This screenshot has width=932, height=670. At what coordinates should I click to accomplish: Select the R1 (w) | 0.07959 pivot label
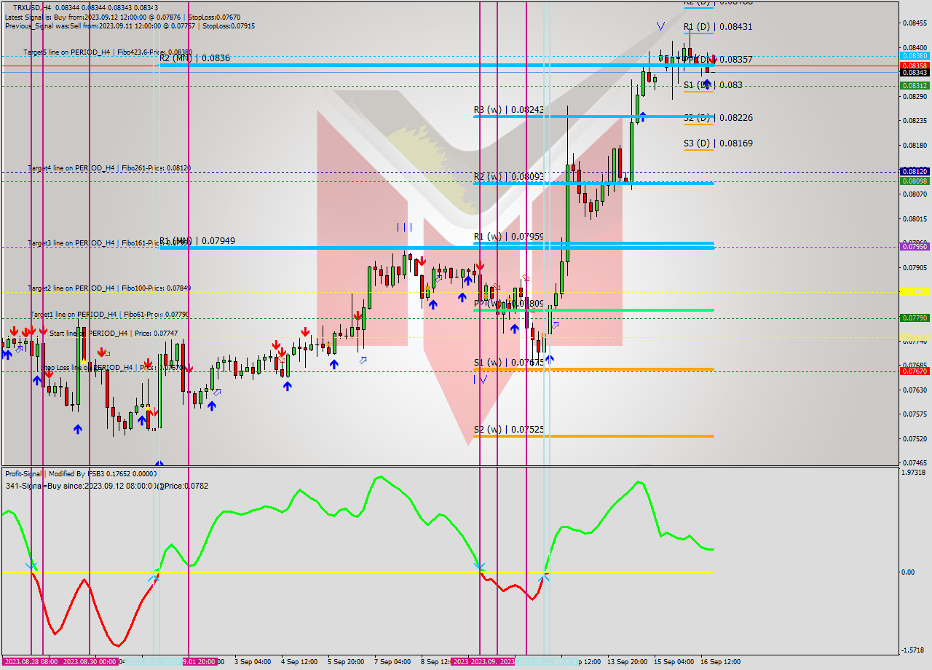click(x=509, y=237)
